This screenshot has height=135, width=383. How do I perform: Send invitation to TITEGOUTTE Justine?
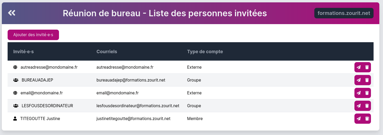(x=359, y=118)
